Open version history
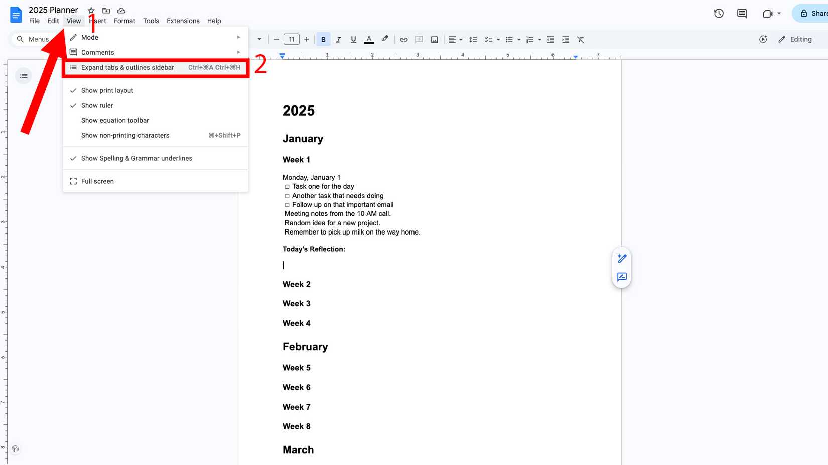 coord(718,14)
